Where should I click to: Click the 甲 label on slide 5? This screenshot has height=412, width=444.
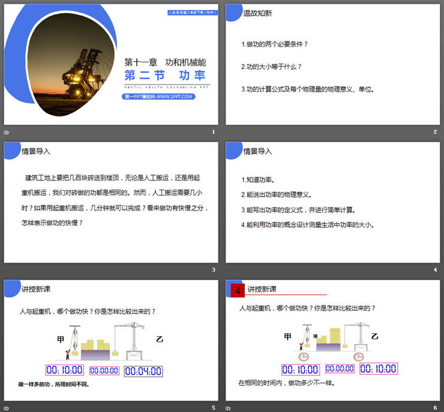pyautogui.click(x=61, y=339)
